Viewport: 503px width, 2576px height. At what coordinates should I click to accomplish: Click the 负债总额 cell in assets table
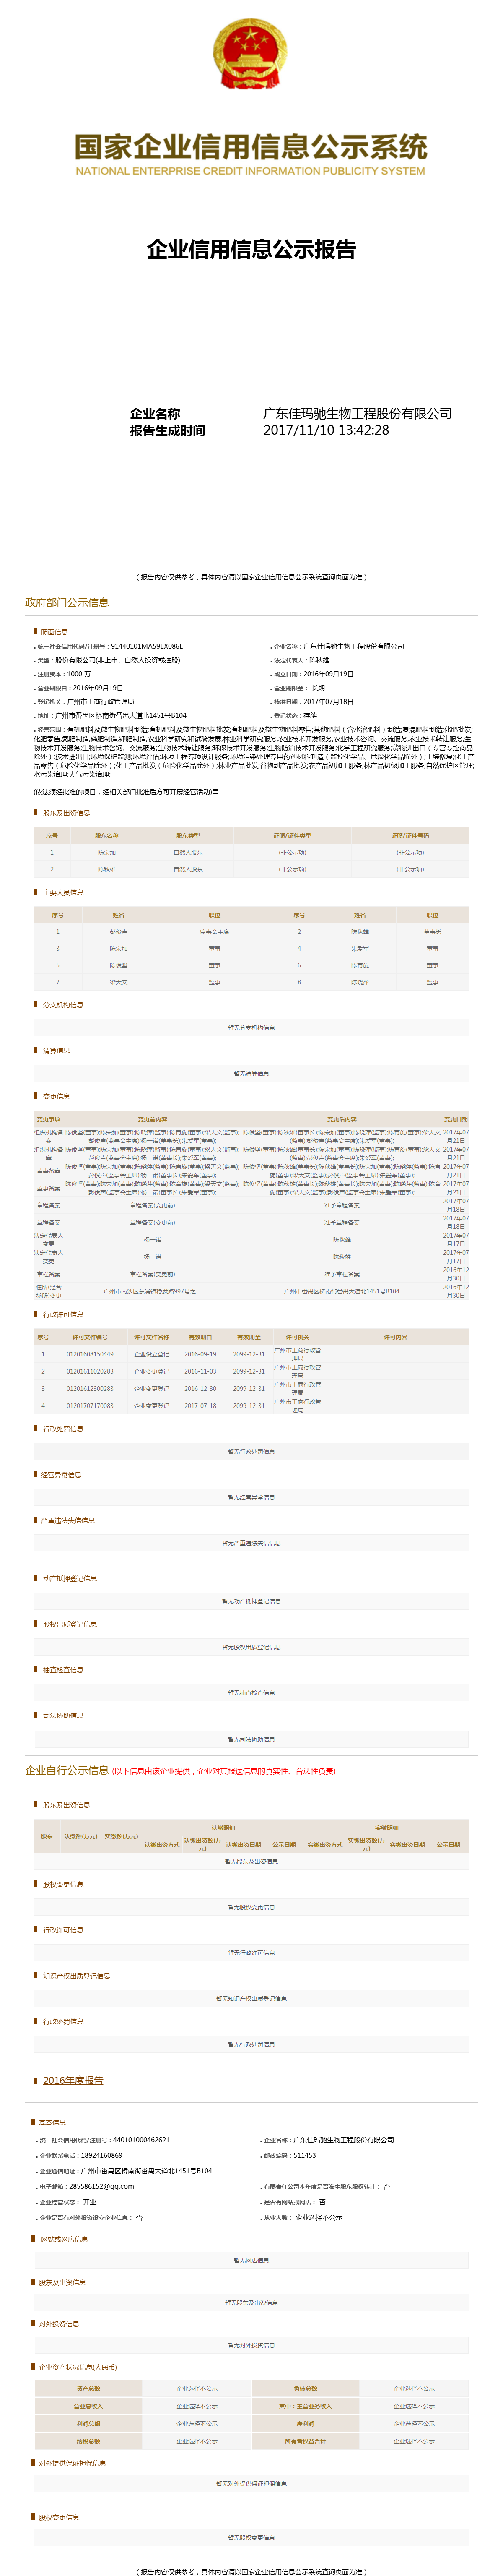coord(305,2388)
